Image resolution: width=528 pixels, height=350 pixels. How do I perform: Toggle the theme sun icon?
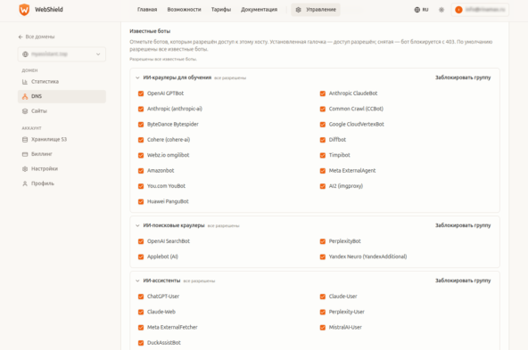point(441,10)
